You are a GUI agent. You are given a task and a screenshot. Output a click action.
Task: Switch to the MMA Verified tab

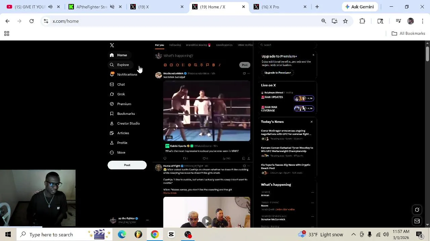click(245, 45)
